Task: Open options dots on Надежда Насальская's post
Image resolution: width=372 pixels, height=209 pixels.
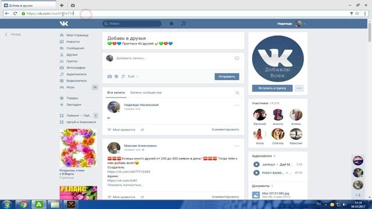Action: point(237,105)
